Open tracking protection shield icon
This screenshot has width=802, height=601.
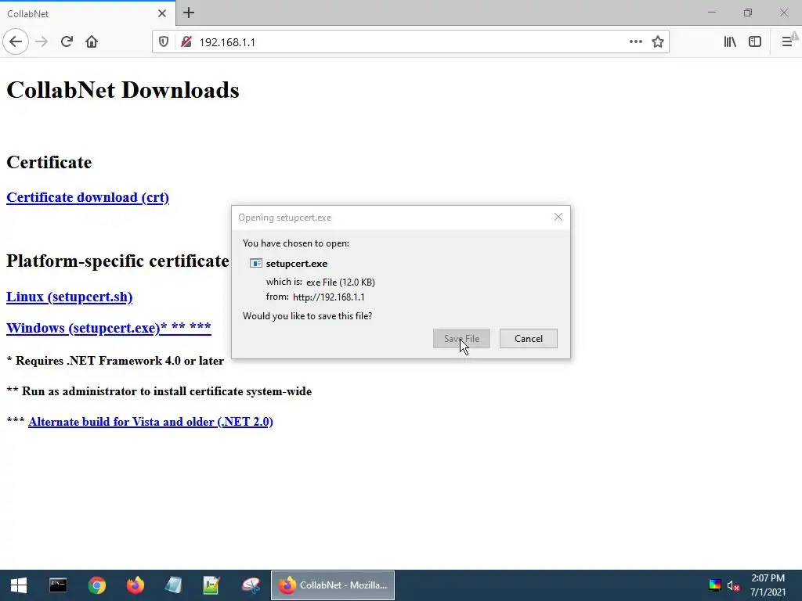click(x=164, y=42)
